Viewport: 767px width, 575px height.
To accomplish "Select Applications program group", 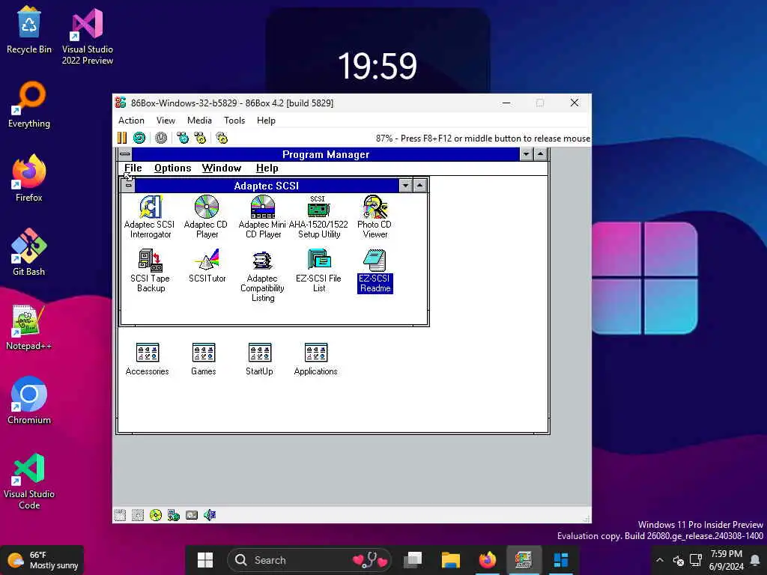I will click(x=316, y=359).
